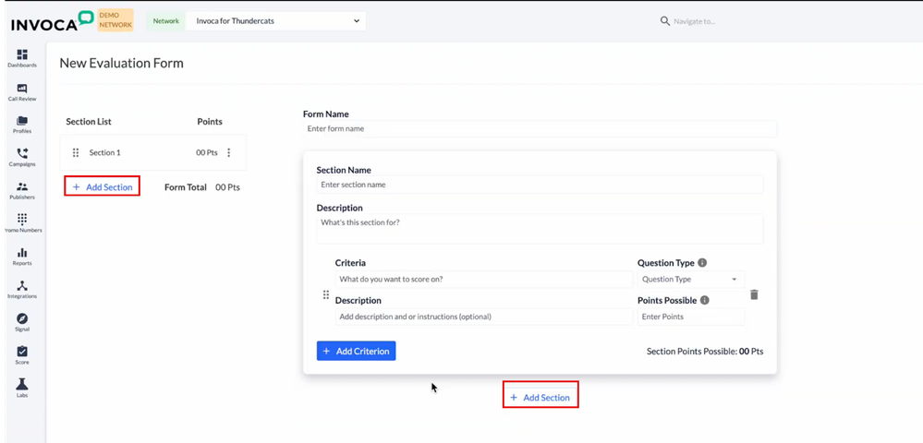Expand the Question Type dropdown
This screenshot has width=923, height=443.
tap(690, 279)
